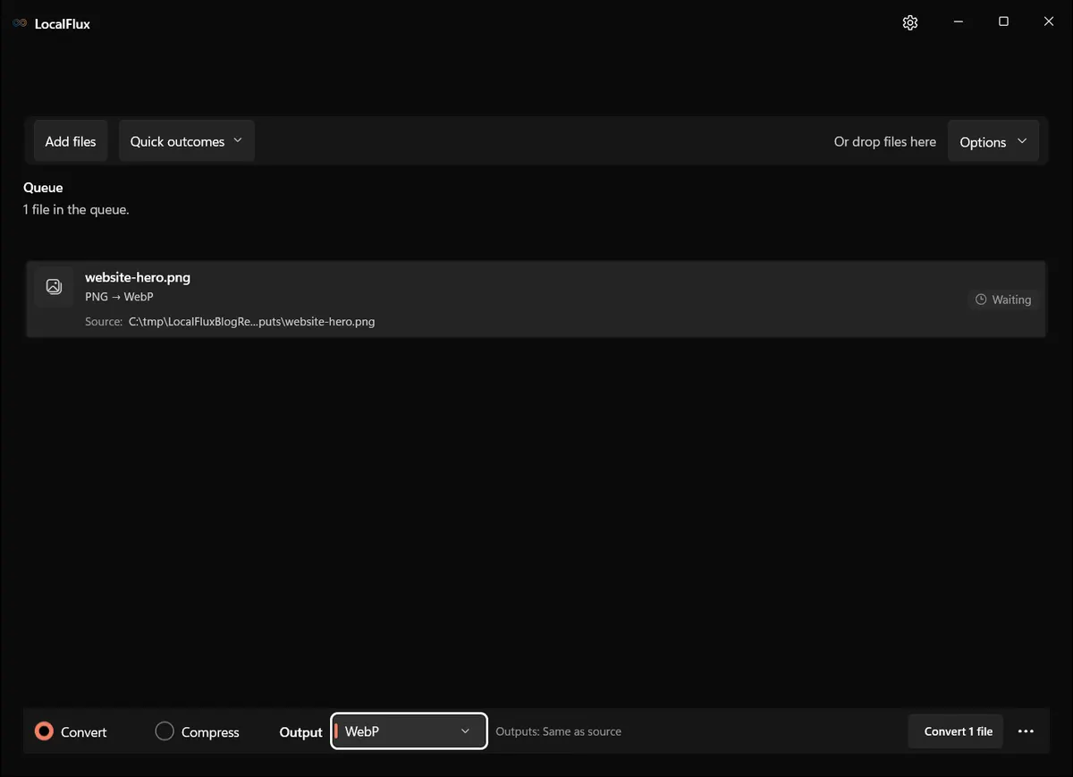Open settings via the gear icon
Screen dimensions: 1073x777
point(910,23)
